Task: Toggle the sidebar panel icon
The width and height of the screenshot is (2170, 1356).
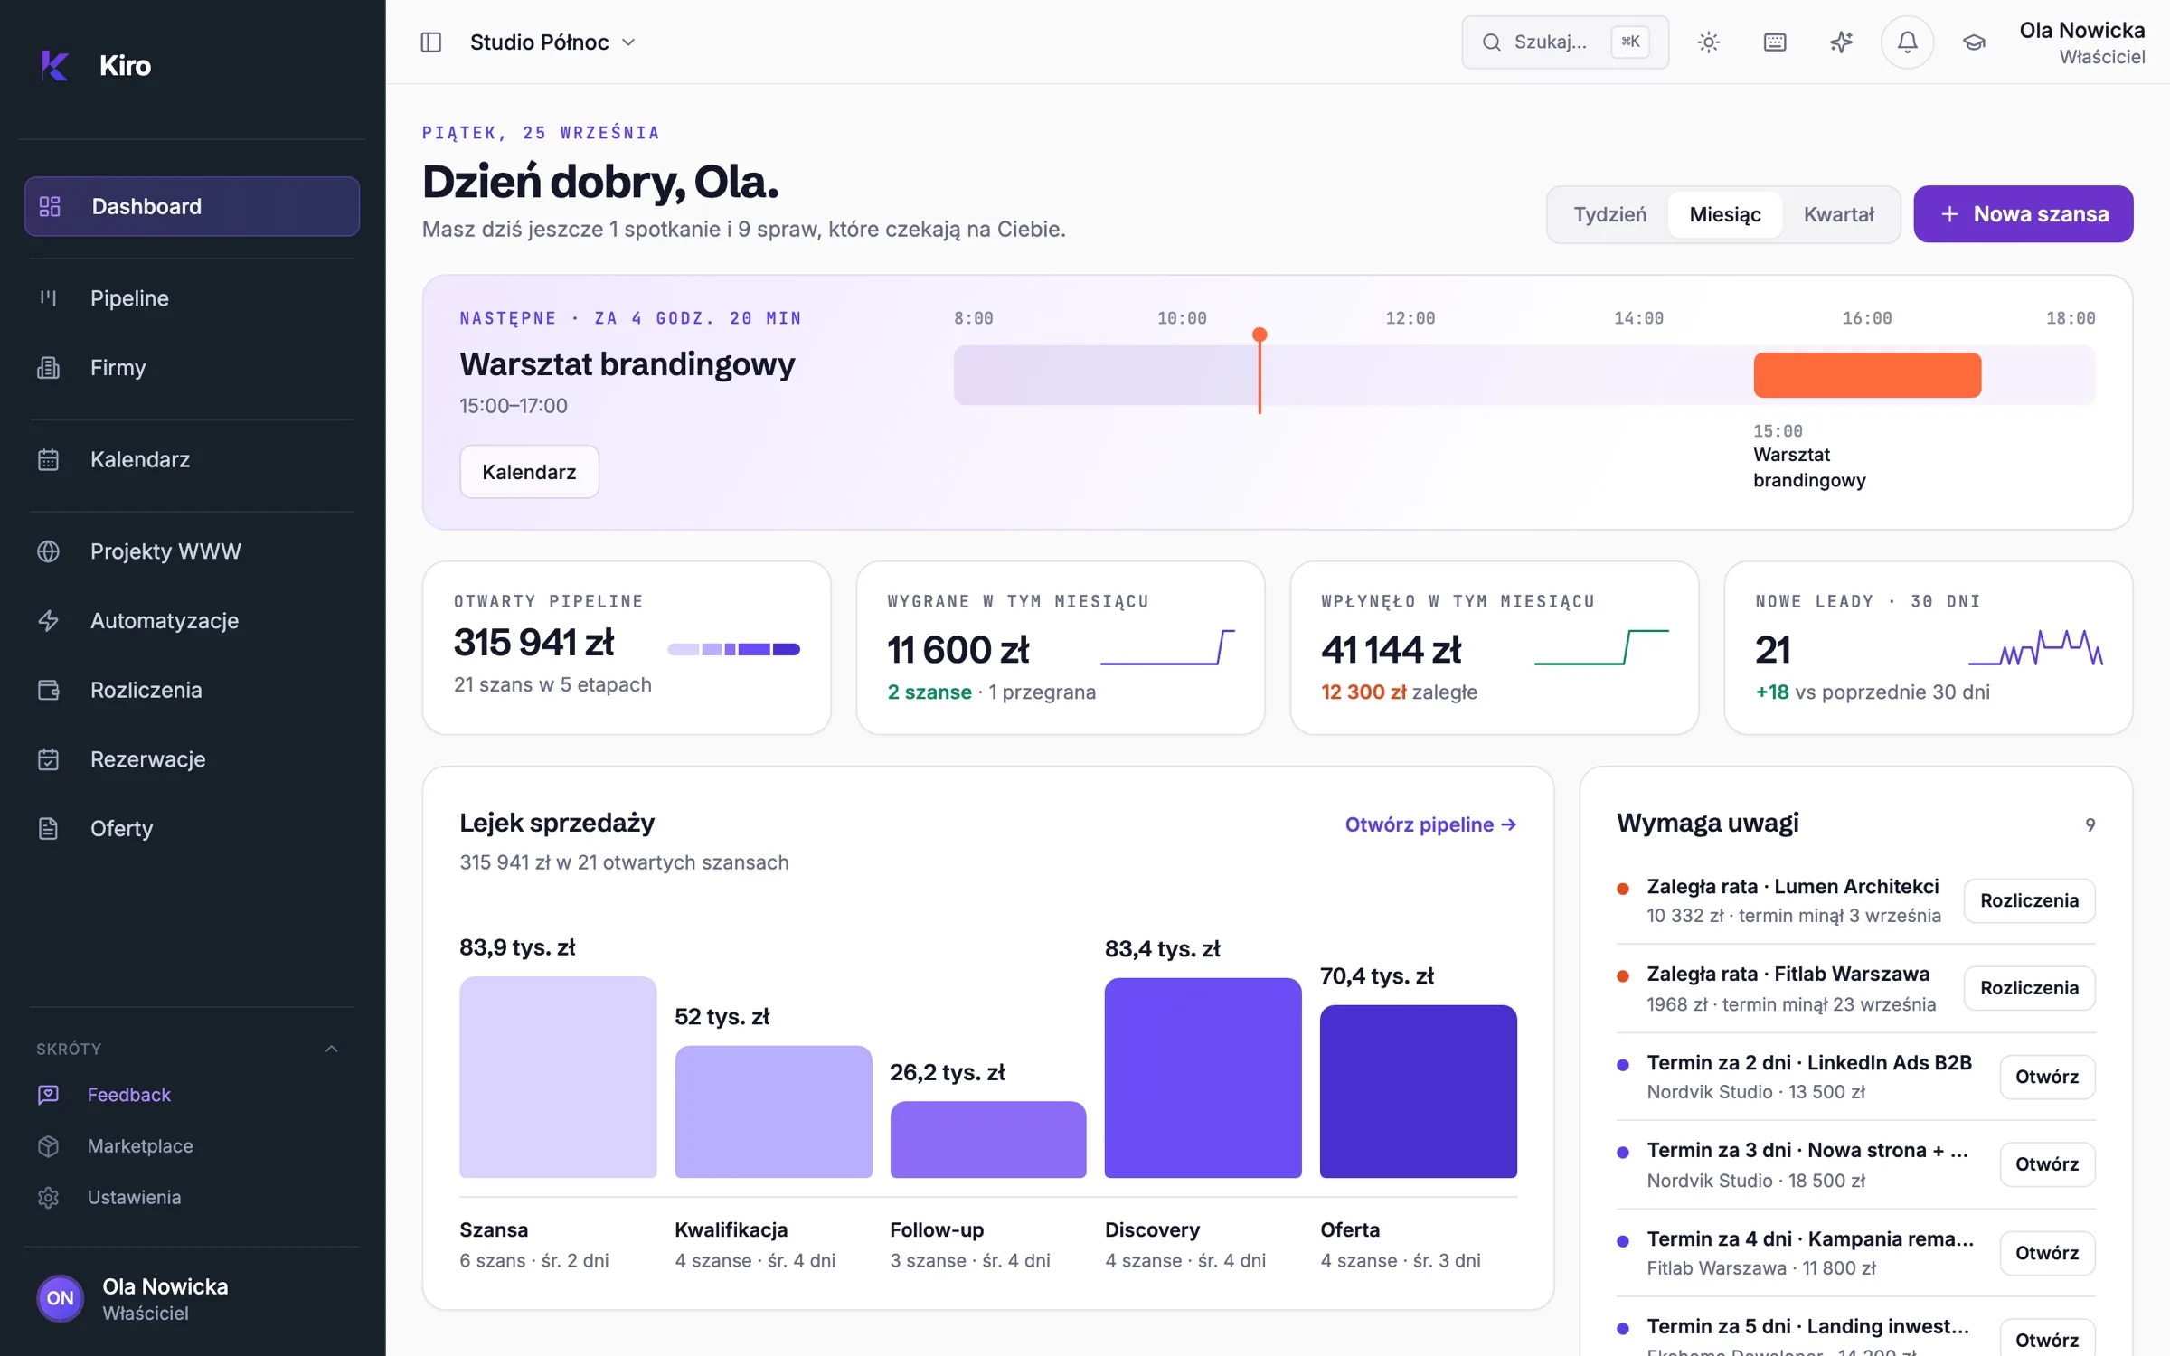Action: [x=431, y=42]
